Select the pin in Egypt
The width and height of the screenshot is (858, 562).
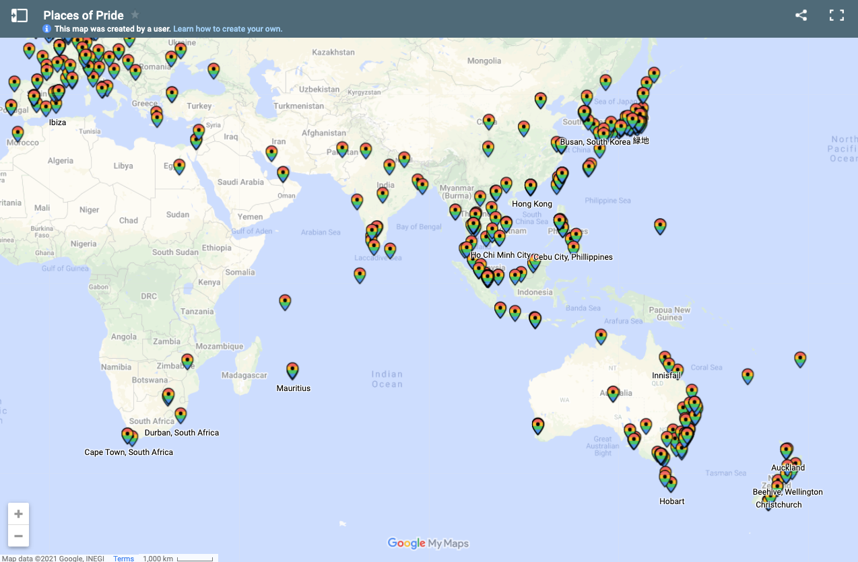(x=179, y=166)
